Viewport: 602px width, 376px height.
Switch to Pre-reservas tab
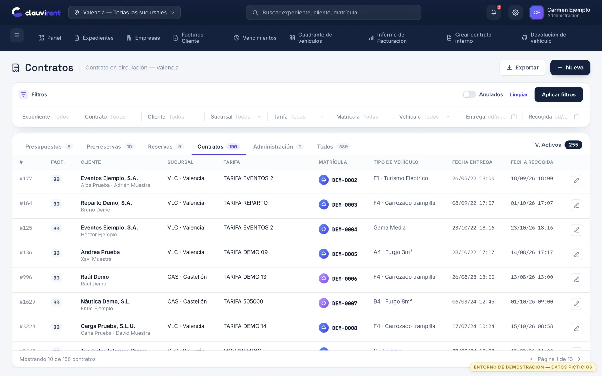click(110, 147)
